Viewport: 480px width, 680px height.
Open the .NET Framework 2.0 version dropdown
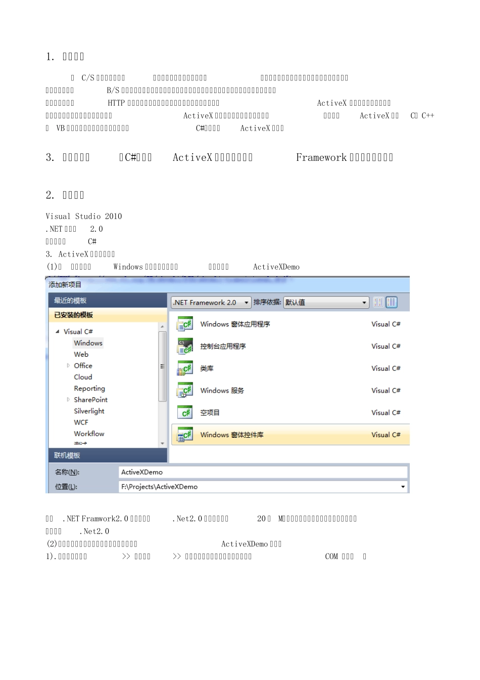click(x=211, y=303)
